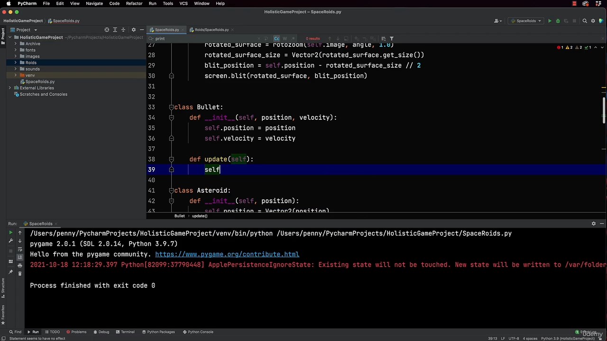The image size is (607, 341).
Task: Open the Terminal tool window button
Action: (125, 332)
